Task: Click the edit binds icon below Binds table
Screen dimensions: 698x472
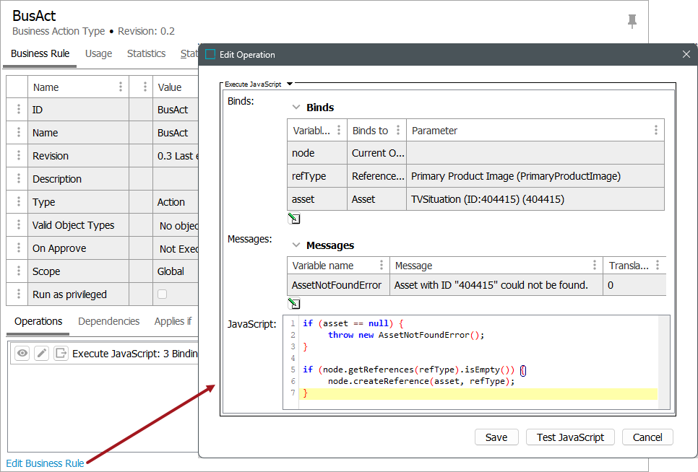Action: point(294,219)
